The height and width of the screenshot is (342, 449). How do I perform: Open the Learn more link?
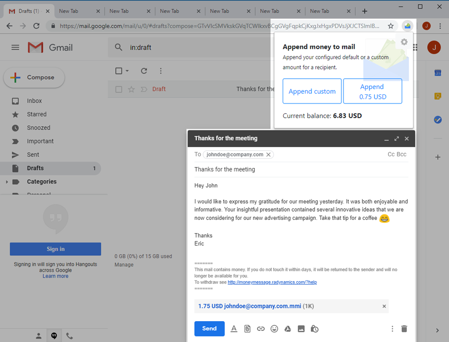tap(55, 276)
